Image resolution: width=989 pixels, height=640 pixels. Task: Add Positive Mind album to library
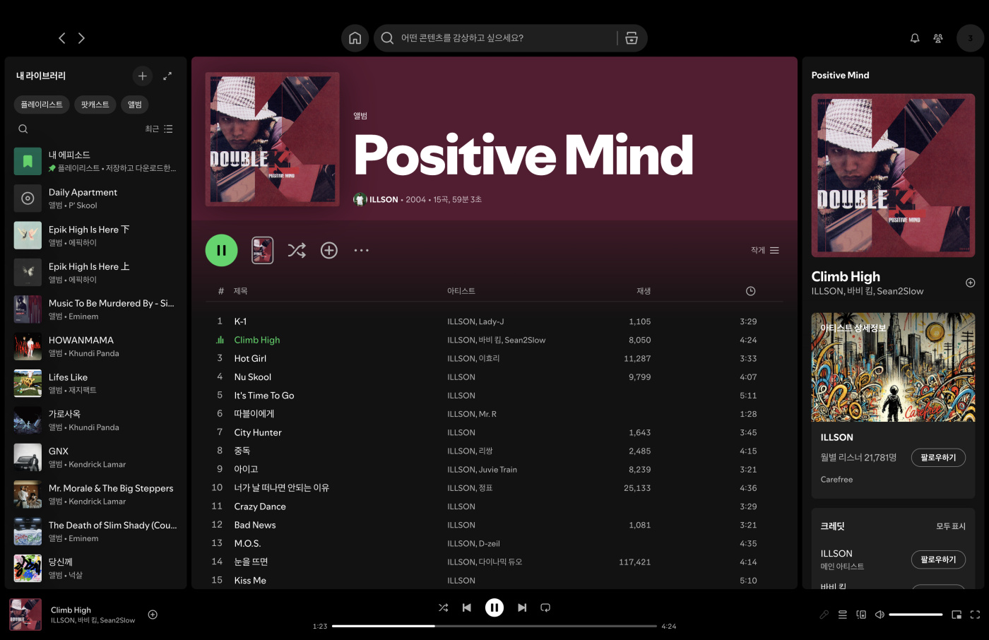tap(329, 251)
